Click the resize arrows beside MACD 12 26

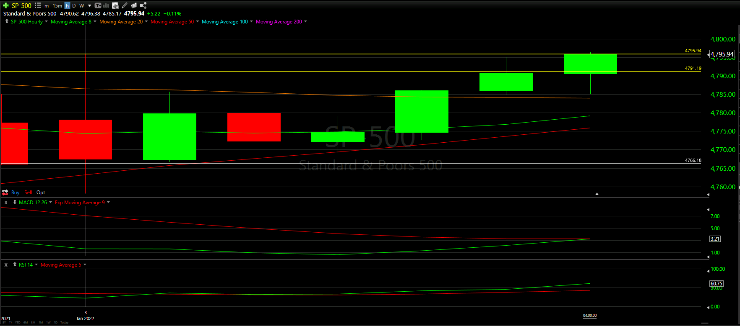(x=15, y=202)
